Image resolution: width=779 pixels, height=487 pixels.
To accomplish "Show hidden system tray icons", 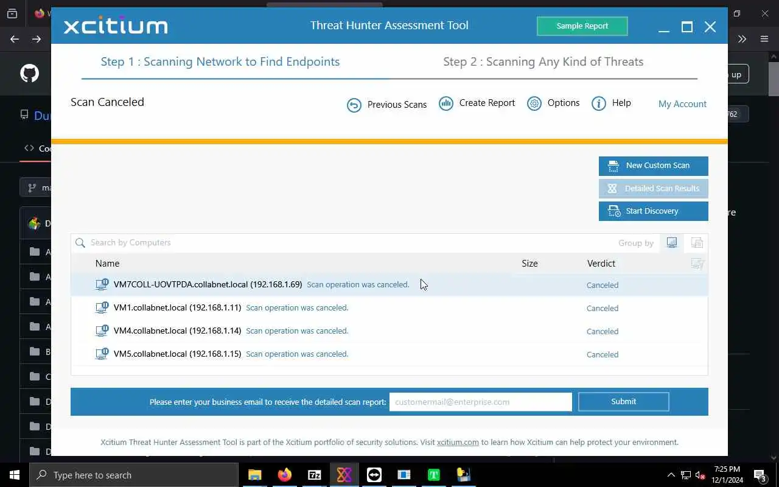I will [x=671, y=475].
